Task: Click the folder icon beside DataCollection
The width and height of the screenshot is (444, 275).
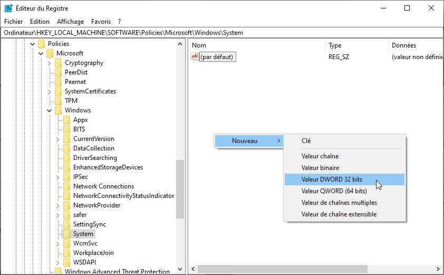Action: [66, 148]
